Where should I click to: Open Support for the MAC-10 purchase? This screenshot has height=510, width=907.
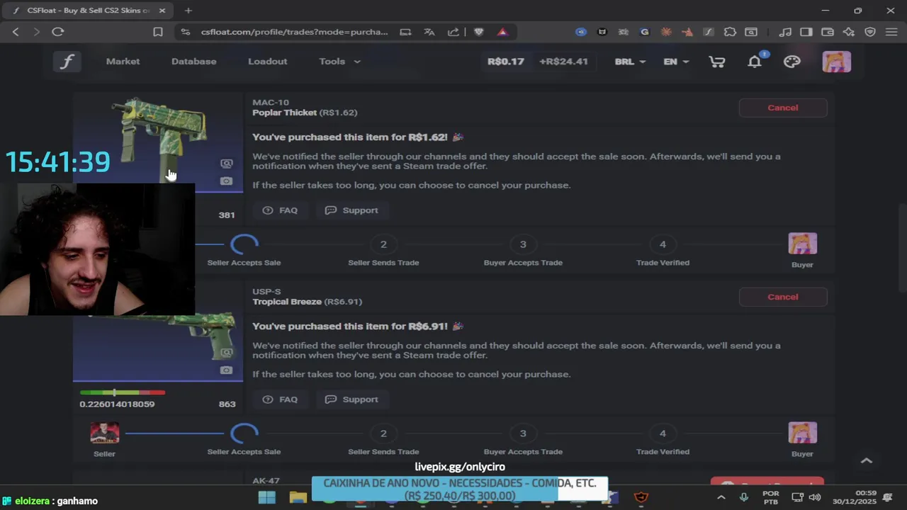tap(351, 210)
